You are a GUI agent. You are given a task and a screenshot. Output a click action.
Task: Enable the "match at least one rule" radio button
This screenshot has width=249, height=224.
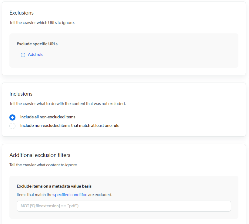tap(12, 126)
